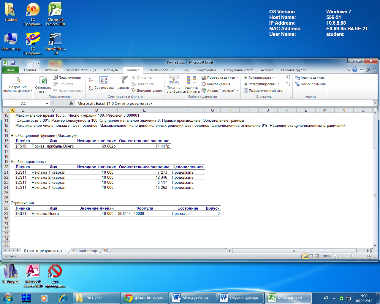
Task: Click Subtotal (Промежуточный итог)
Action: coord(263,91)
